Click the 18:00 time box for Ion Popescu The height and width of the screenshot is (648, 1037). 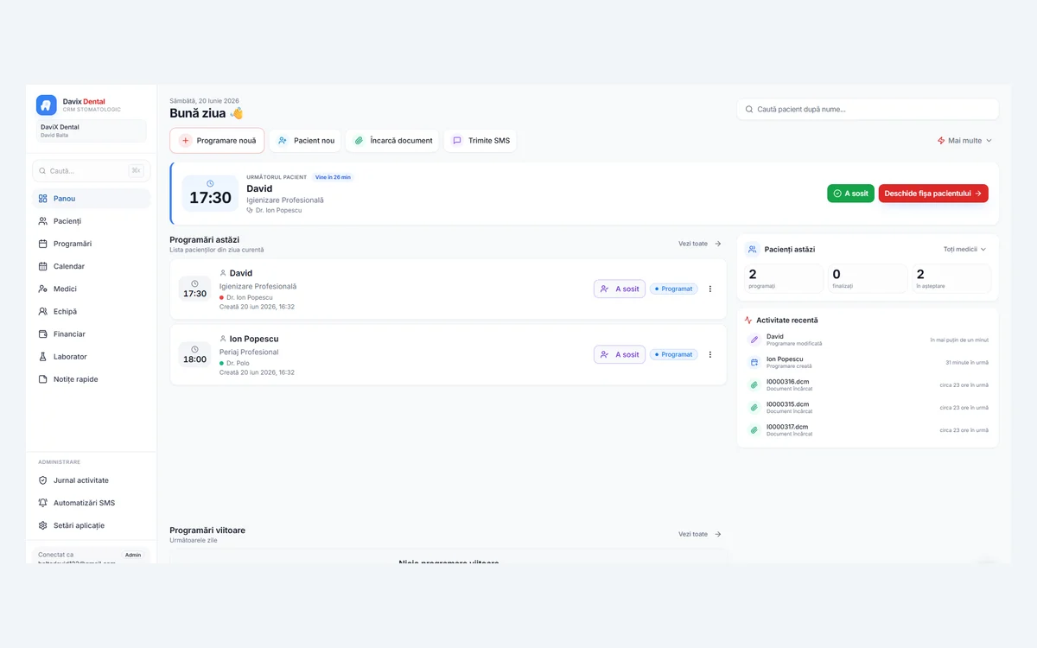194,354
